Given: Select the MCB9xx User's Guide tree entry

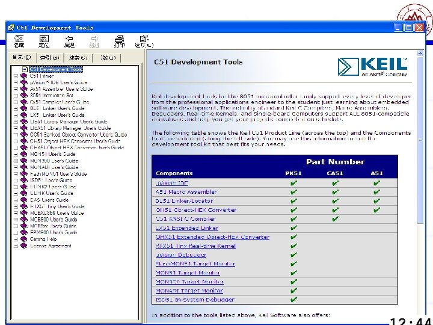Looking at the screenshot, I should [54, 226].
